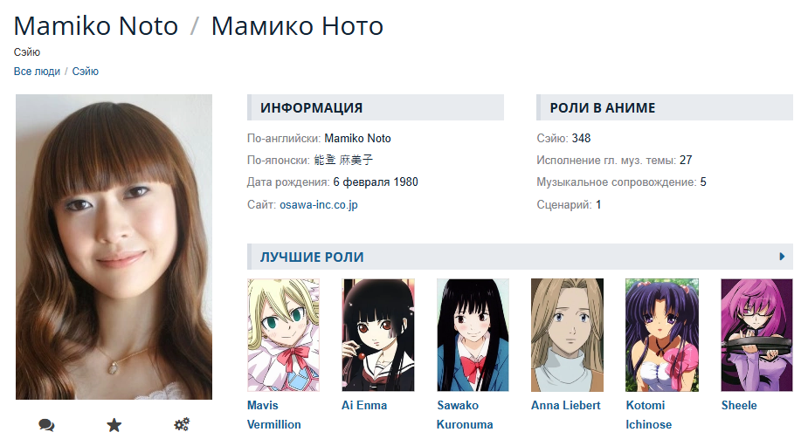808x439 pixels.
Task: Open the comments speech bubble icon
Action: 46,424
